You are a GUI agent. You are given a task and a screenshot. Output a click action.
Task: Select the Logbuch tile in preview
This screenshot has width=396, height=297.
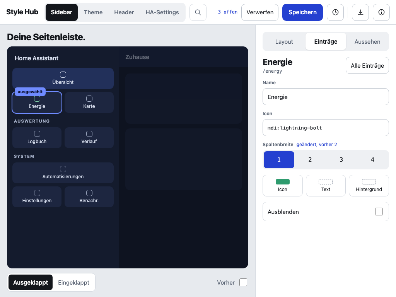point(37,138)
